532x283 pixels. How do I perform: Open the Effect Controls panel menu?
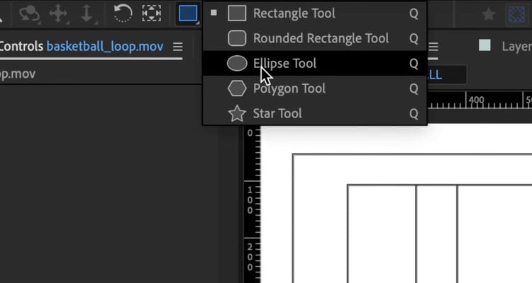(178, 47)
